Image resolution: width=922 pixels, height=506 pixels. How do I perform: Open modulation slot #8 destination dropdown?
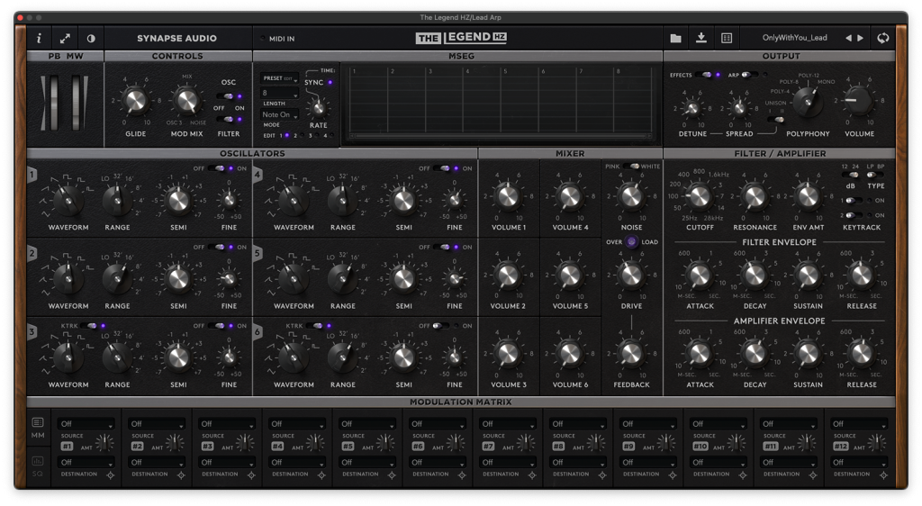click(577, 463)
